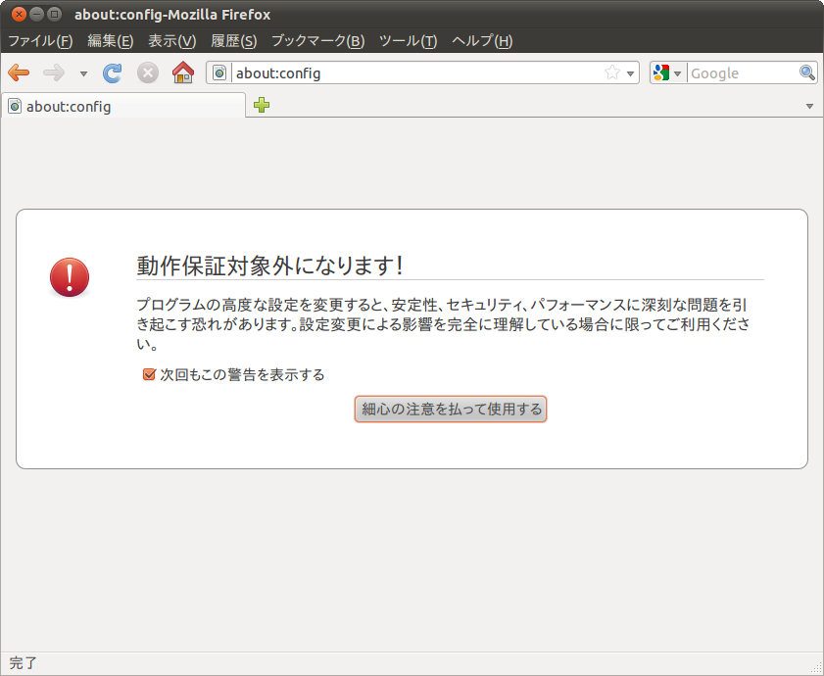Open the ヘルプ(H) menu
This screenshot has height=676, width=824.
click(482, 40)
